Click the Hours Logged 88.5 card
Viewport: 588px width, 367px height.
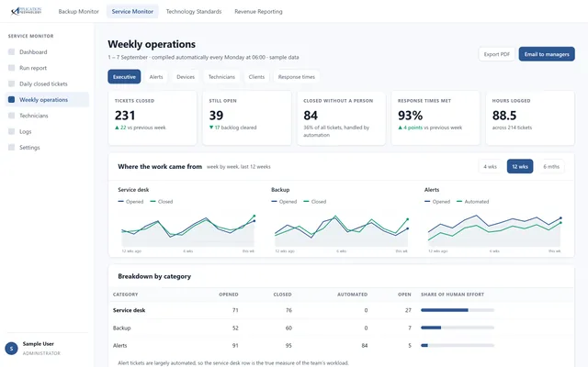[530, 118]
